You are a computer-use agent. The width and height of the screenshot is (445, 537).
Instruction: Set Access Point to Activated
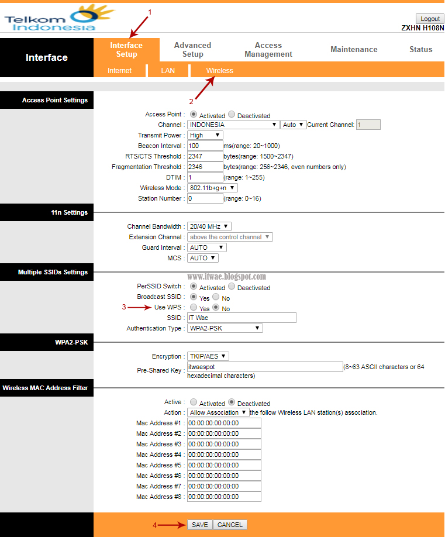click(x=194, y=114)
